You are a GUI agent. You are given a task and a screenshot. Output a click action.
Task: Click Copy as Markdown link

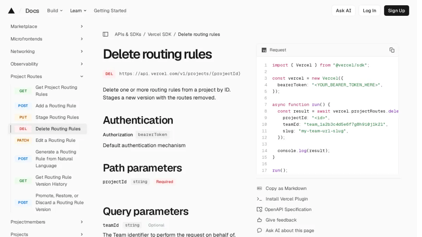click(x=286, y=189)
